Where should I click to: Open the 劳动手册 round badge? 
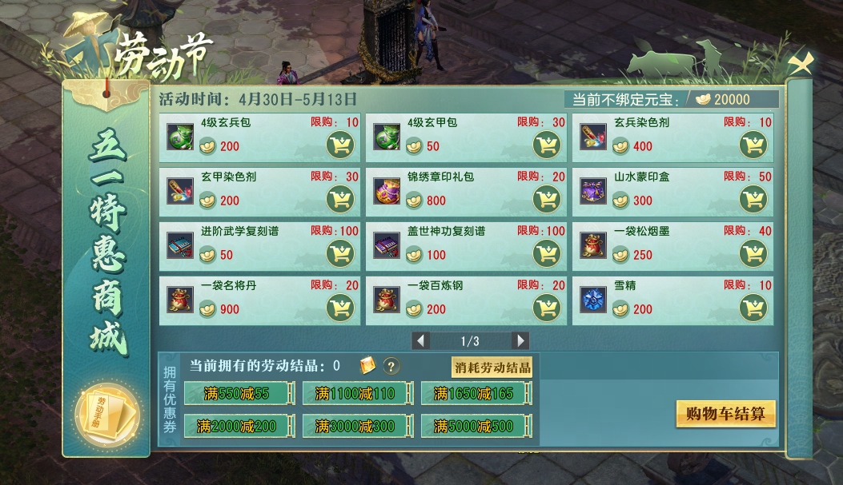pos(108,415)
